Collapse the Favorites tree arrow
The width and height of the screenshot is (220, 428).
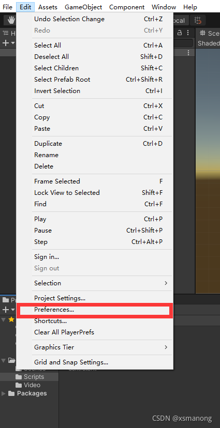point(3,319)
